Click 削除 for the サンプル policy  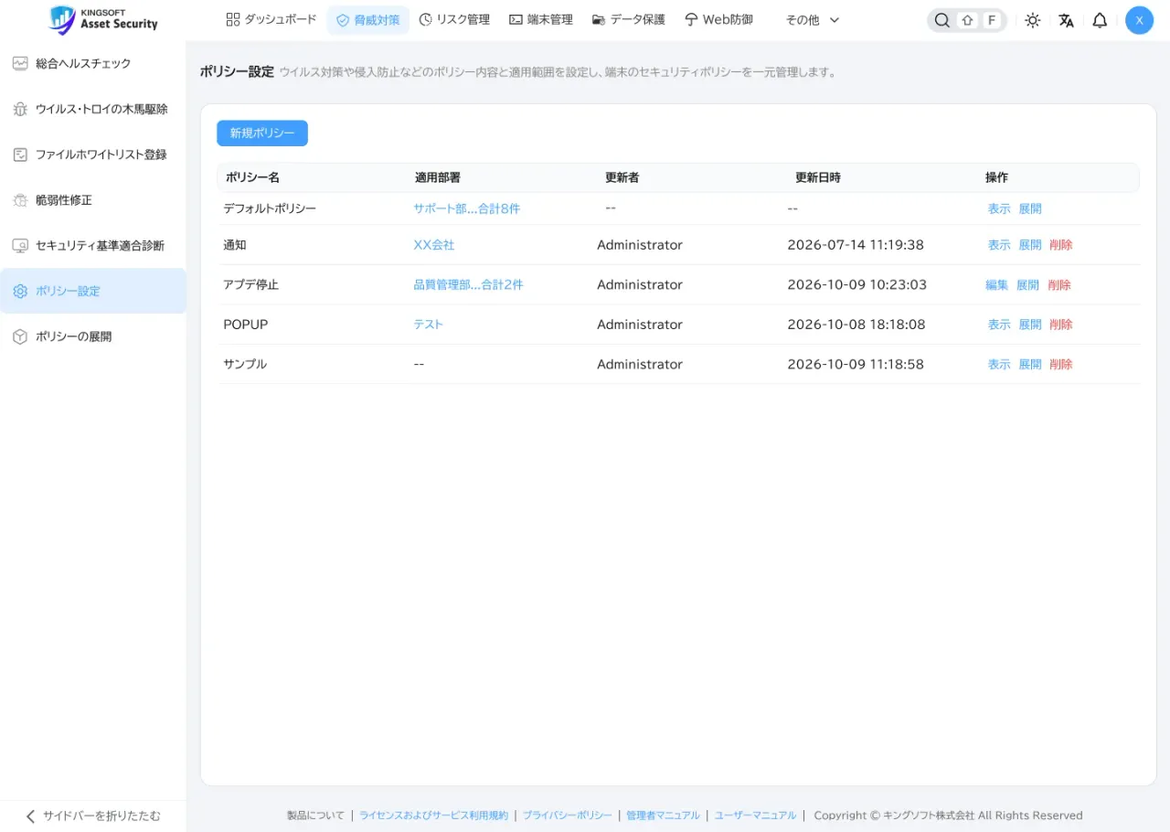pos(1061,364)
